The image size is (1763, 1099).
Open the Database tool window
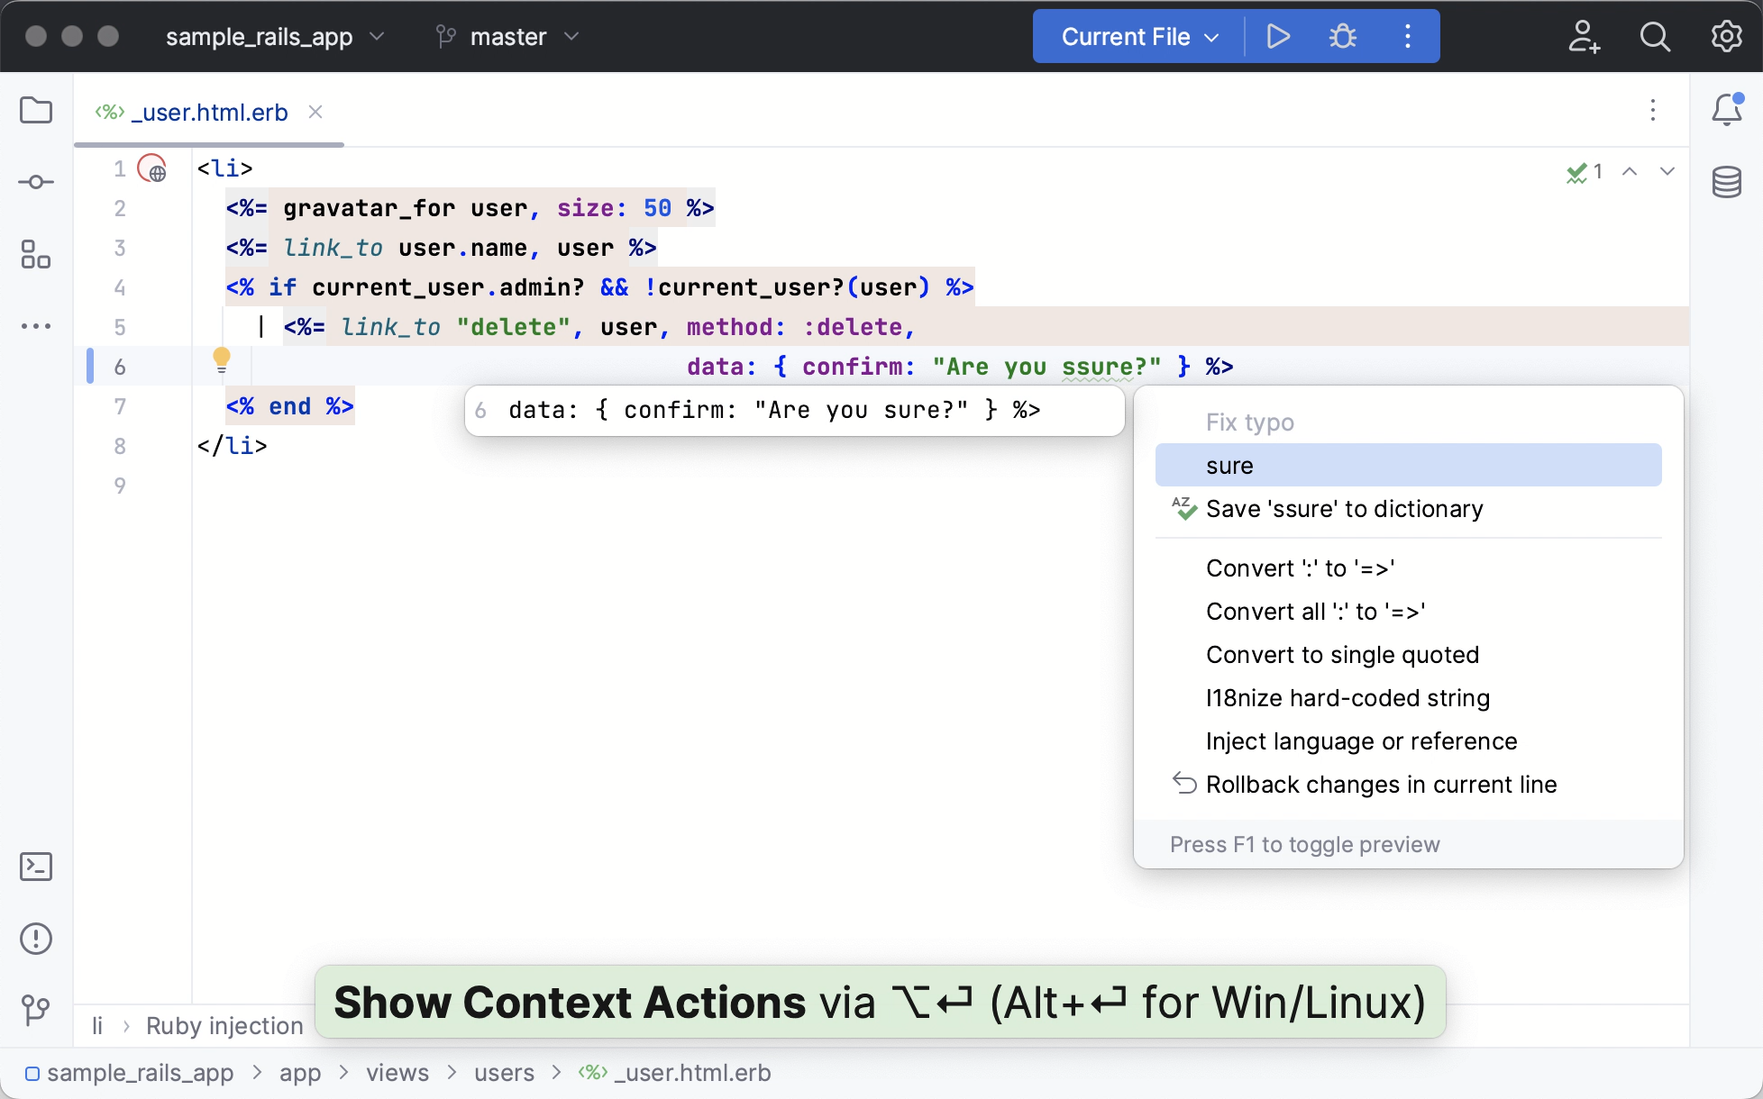tap(1726, 182)
